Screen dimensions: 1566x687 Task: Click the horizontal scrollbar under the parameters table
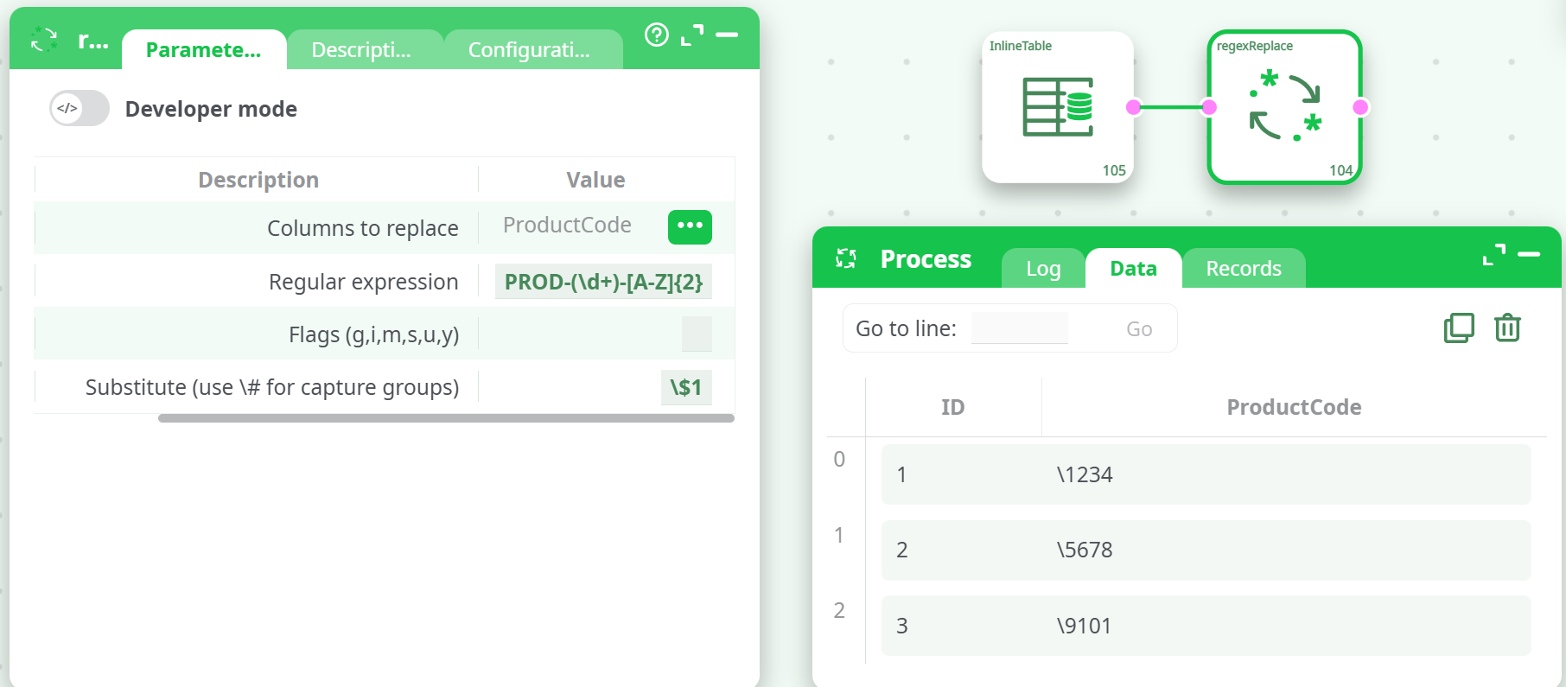(x=446, y=418)
